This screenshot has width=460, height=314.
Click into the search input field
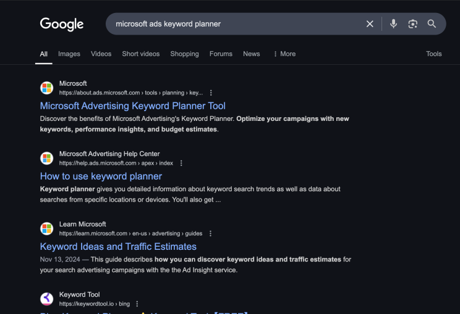tap(235, 24)
